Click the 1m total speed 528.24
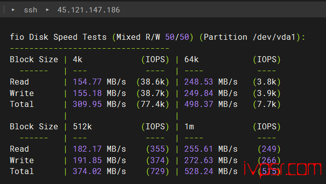The width and height of the screenshot is (326, 184). tap(199, 172)
